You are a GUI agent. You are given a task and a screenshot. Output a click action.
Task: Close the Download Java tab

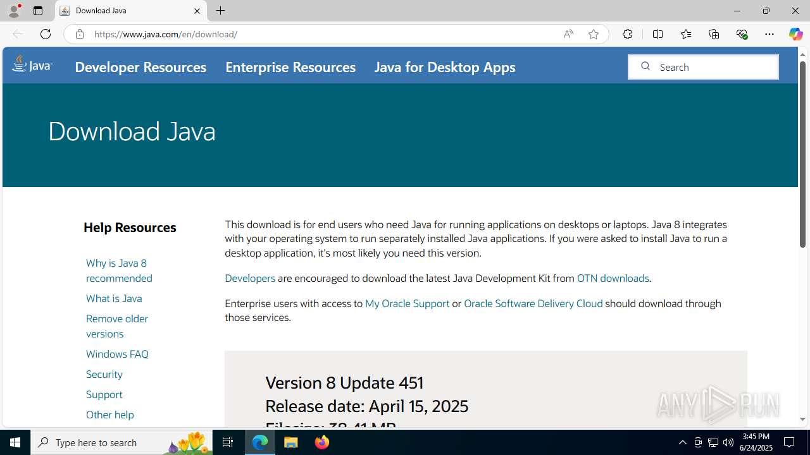[x=197, y=11]
